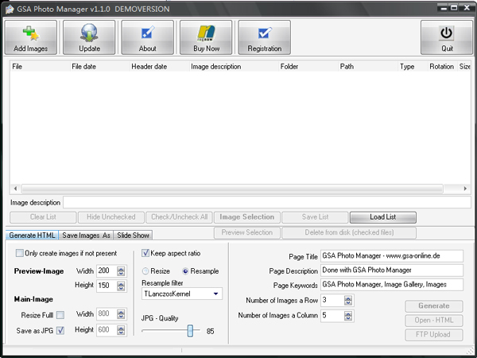Click the horizontal scrollbar of file list
Viewport: 477px width, 358px height.
point(232,189)
